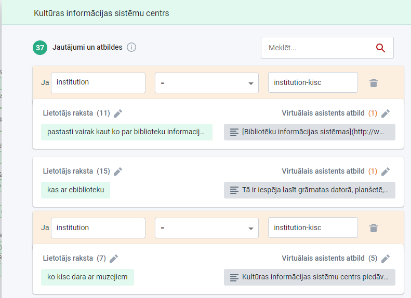Open the second condition operator dropdown

tap(206, 228)
